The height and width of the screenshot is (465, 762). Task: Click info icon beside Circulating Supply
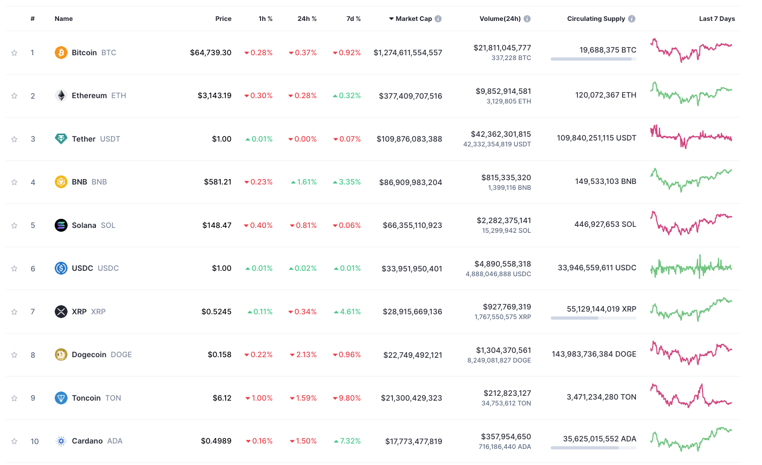tap(632, 19)
